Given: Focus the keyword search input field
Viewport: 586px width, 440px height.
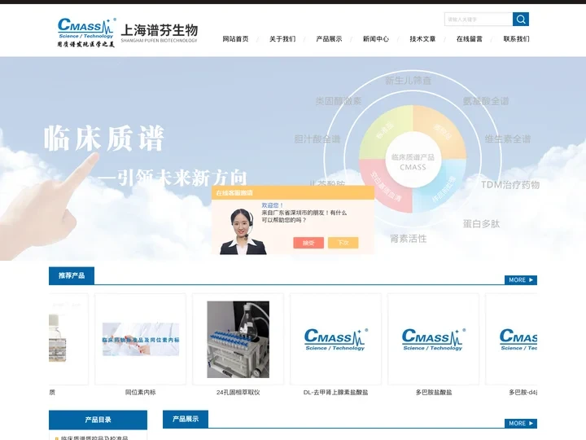Looking at the screenshot, I should pos(479,19).
